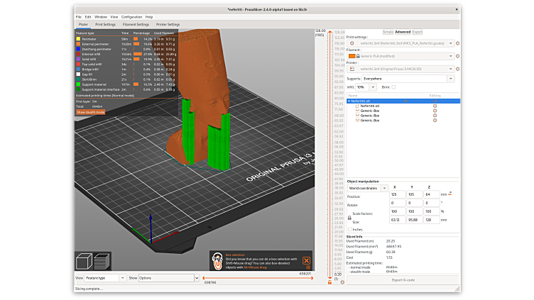This screenshot has width=534, height=300.
Task: Switch to sliced layers preview icon
Action: point(100,261)
